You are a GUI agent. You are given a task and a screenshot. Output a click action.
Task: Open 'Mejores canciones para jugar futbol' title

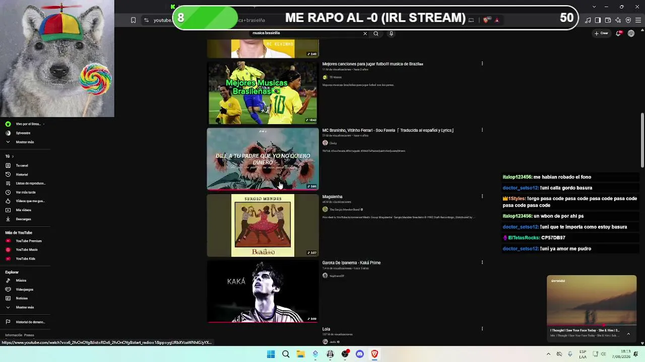(372, 64)
